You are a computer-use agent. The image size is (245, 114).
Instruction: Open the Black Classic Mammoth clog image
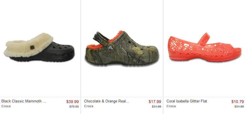40,47
